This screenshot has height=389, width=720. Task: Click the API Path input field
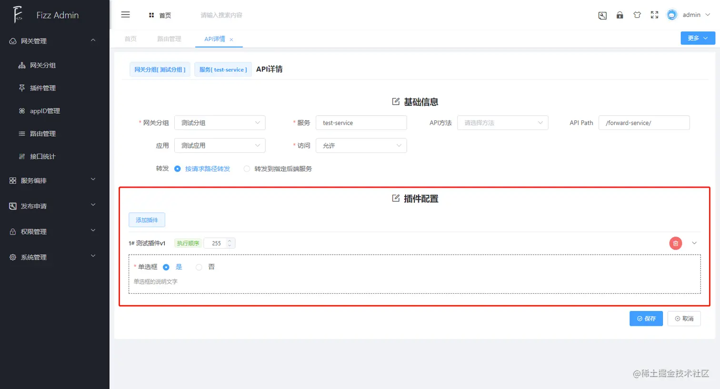(x=644, y=123)
